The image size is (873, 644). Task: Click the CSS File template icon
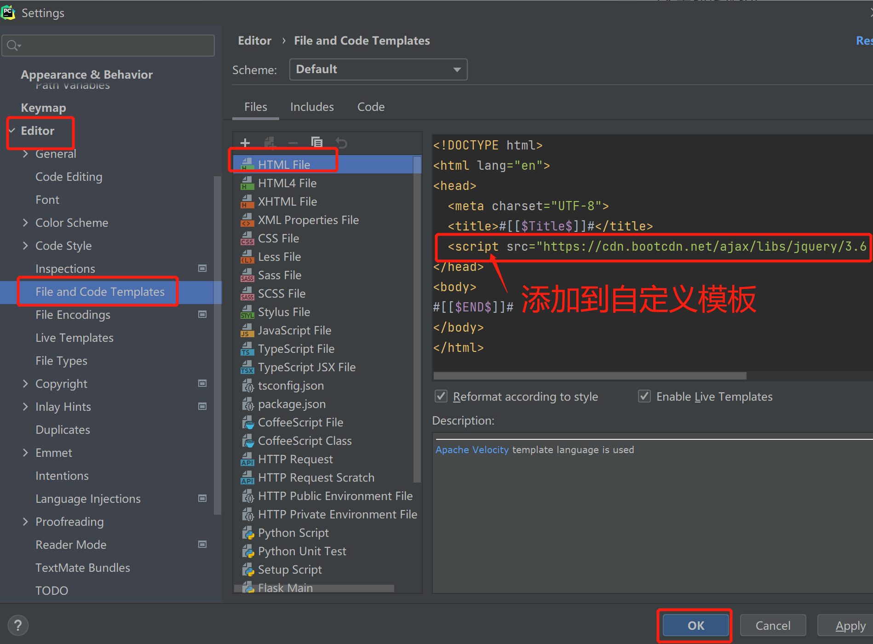pyautogui.click(x=247, y=238)
